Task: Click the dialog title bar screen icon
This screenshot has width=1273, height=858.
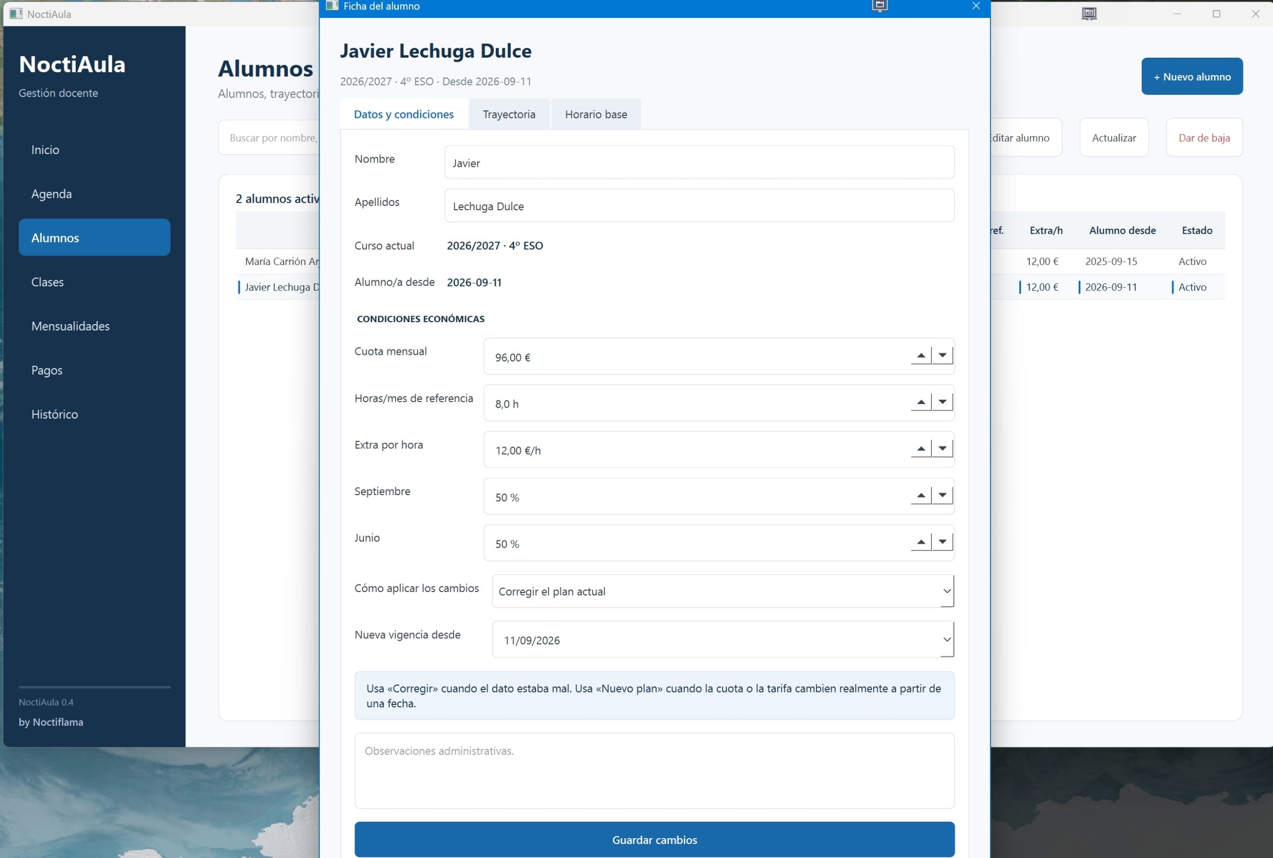Action: pos(880,6)
